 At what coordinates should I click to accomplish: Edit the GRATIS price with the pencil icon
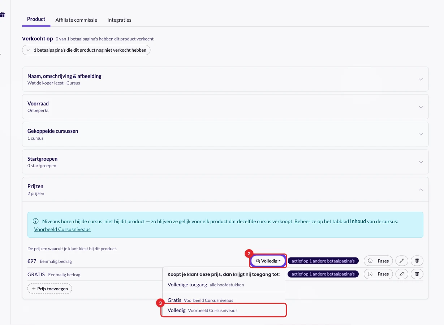pyautogui.click(x=402, y=274)
